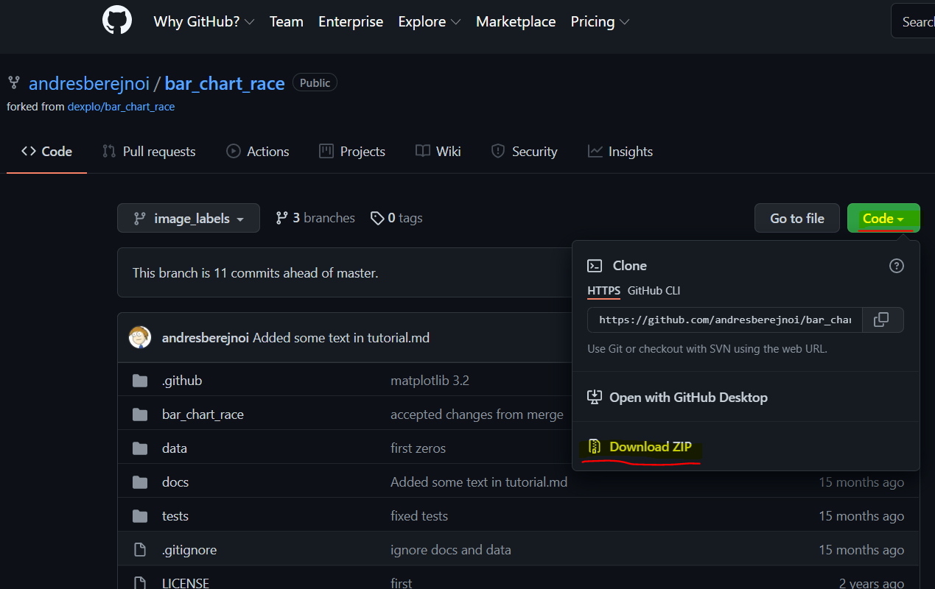Open the data folder name
Screen dimensions: 935x589
coord(175,448)
